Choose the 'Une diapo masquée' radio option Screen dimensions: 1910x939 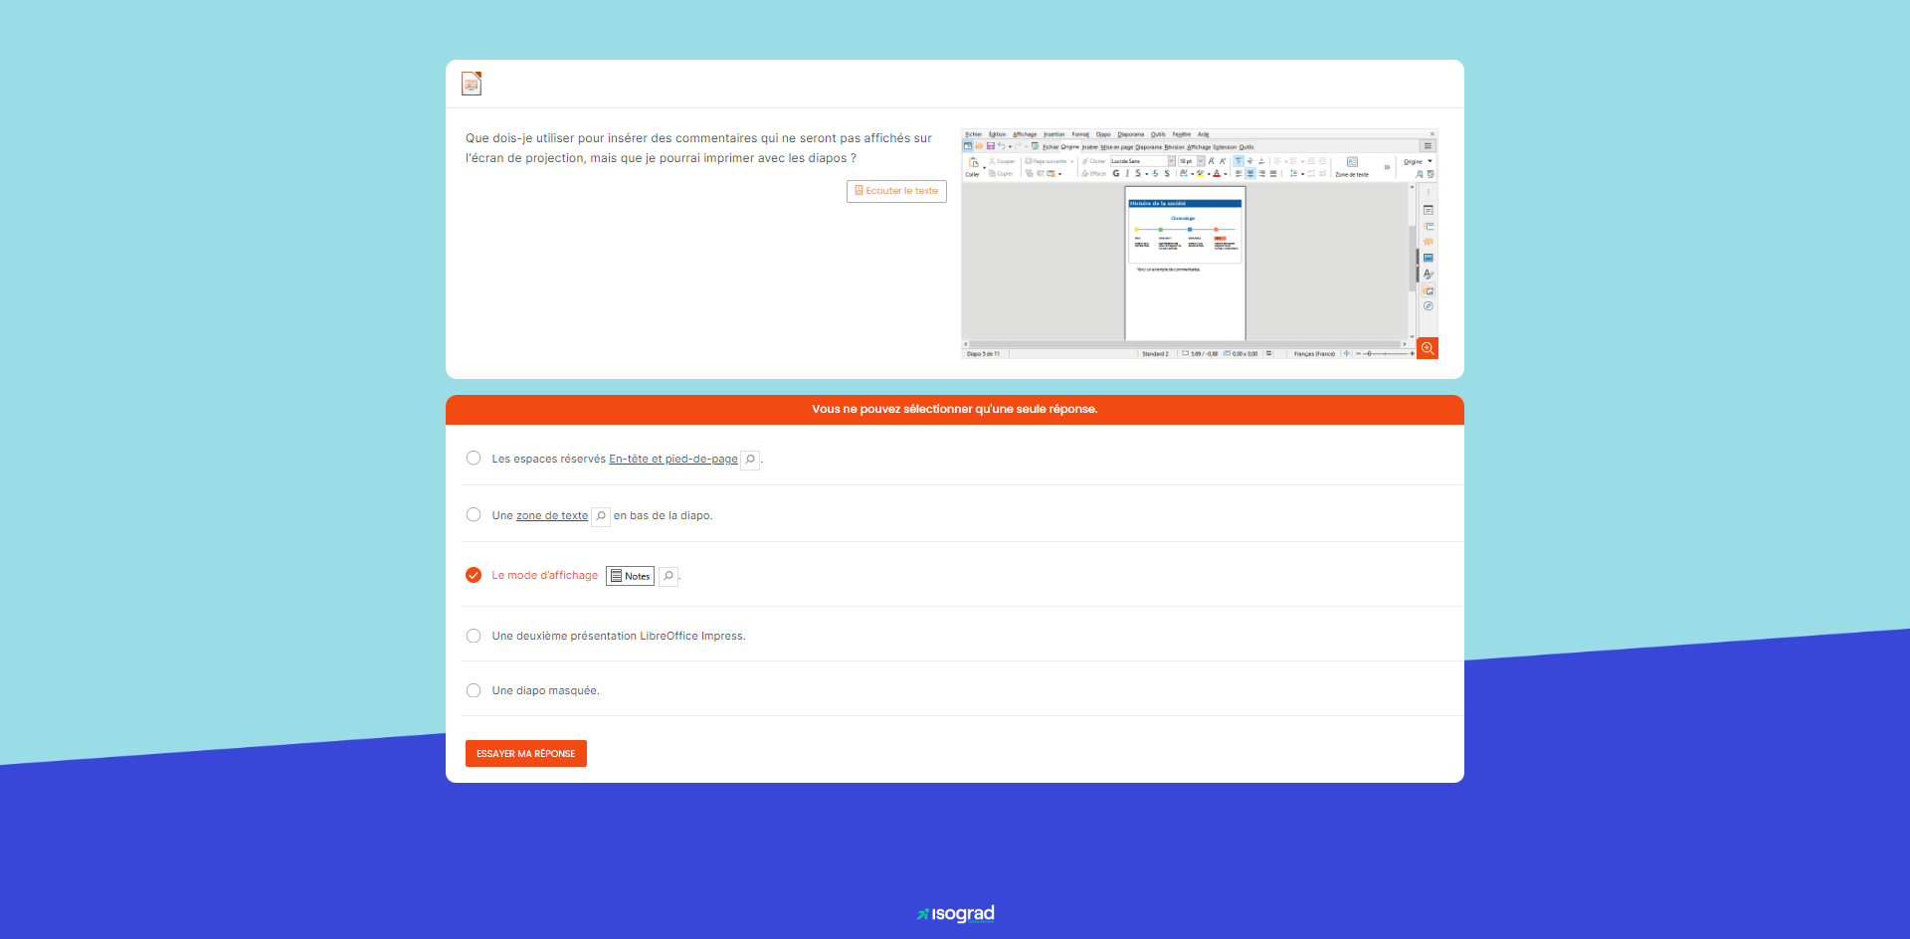tap(474, 690)
